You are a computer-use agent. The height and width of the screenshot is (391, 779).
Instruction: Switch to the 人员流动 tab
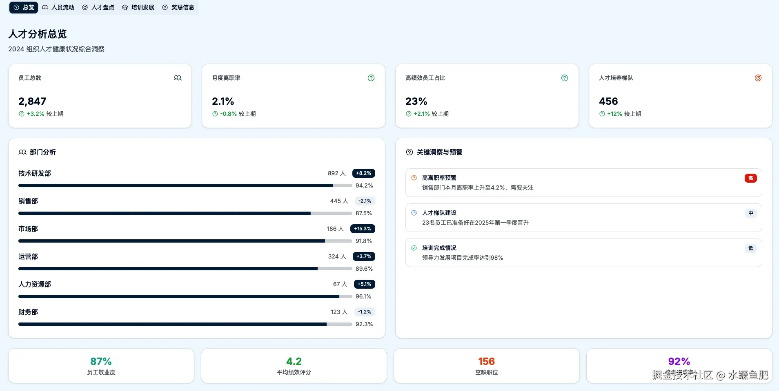pos(58,7)
